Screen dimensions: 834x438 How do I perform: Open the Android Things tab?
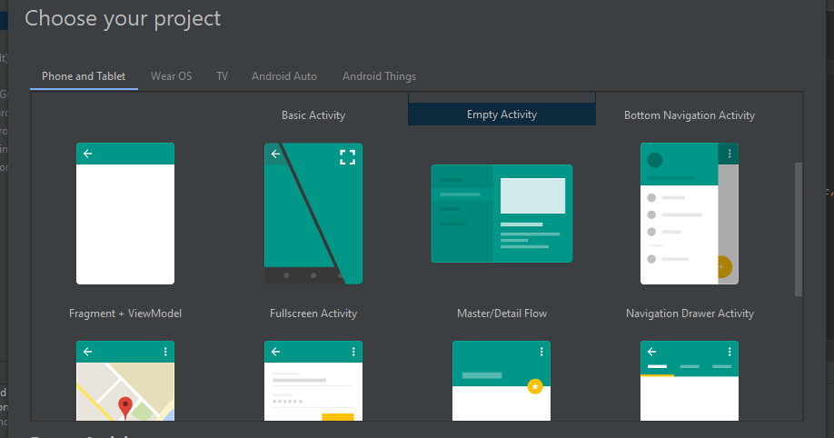[379, 76]
